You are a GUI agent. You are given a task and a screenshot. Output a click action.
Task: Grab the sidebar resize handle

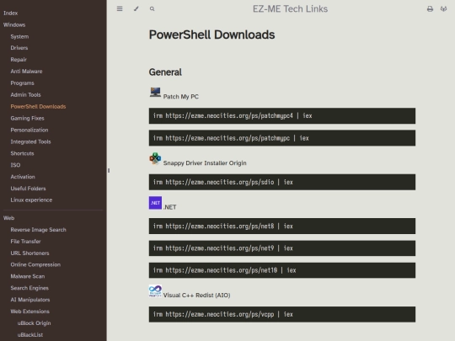click(109, 170)
